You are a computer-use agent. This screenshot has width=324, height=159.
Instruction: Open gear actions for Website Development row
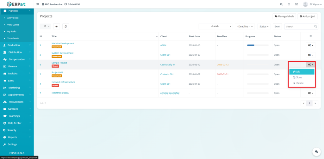tap(310, 45)
